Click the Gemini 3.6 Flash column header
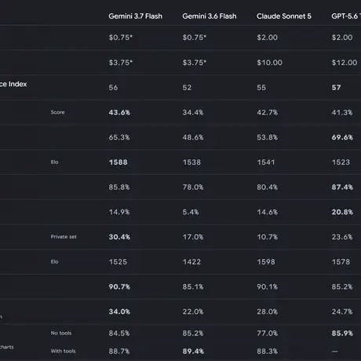 [x=210, y=16]
